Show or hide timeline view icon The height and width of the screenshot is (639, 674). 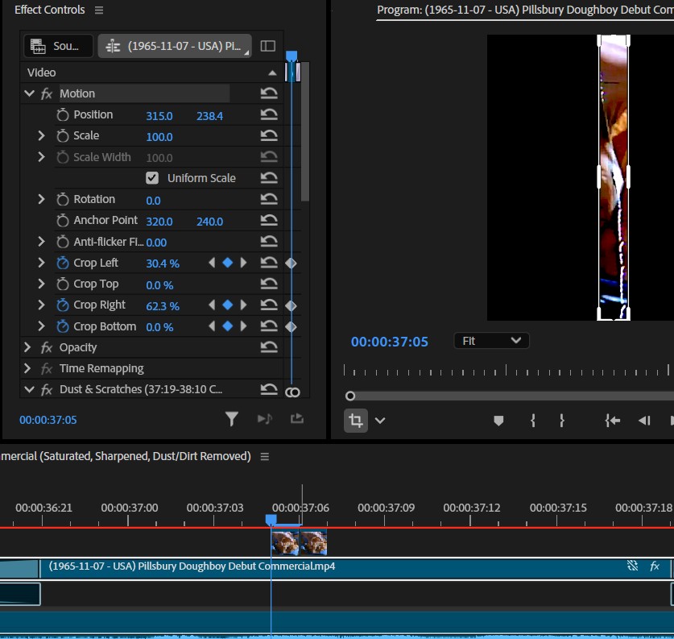268,46
